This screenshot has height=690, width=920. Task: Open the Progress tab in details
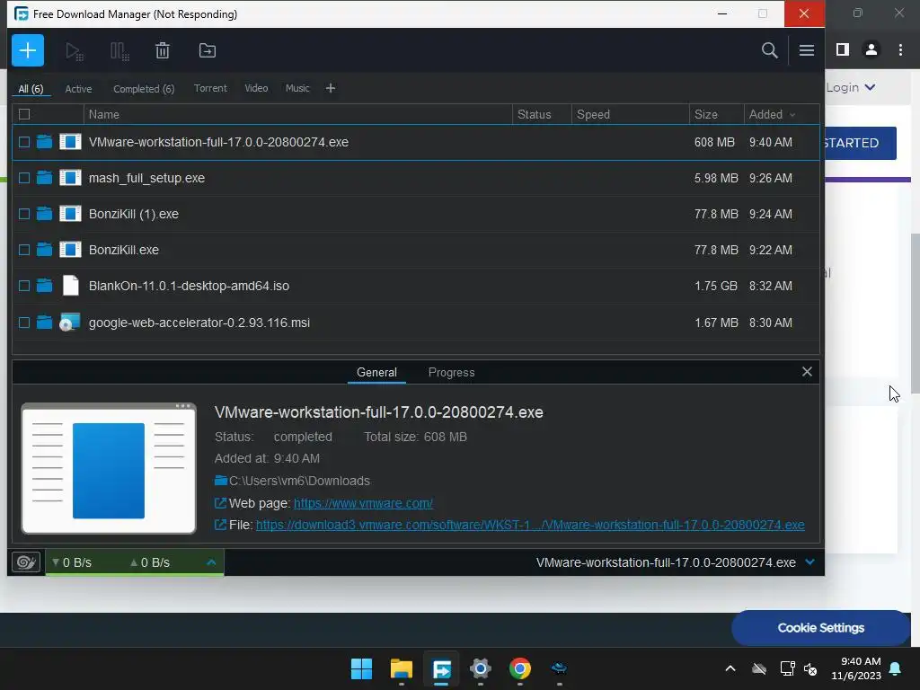coord(451,372)
